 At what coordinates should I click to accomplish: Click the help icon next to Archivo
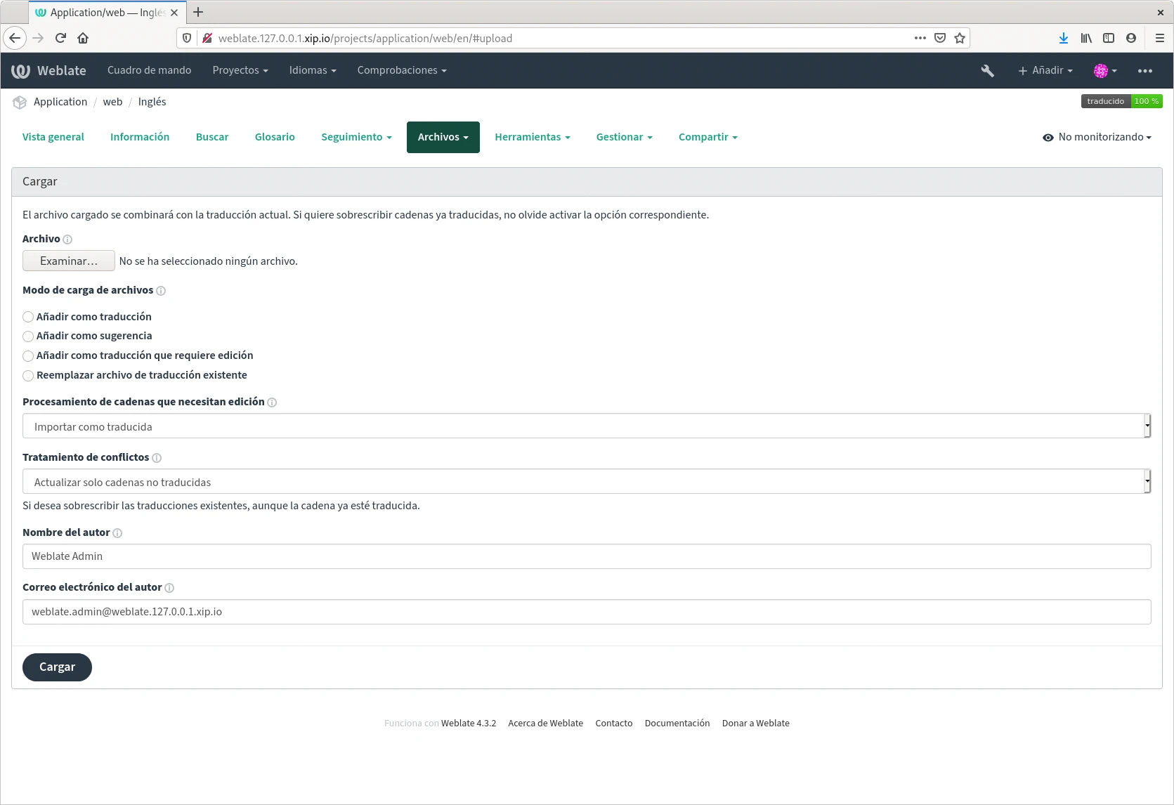[x=67, y=240]
